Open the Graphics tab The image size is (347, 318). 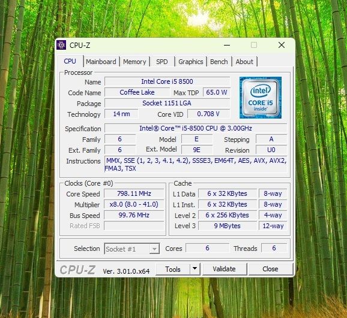[191, 62]
